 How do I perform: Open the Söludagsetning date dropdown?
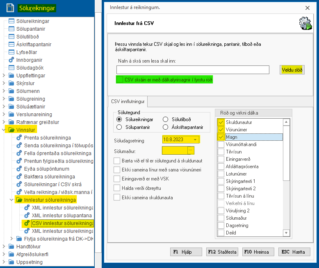click(x=195, y=140)
